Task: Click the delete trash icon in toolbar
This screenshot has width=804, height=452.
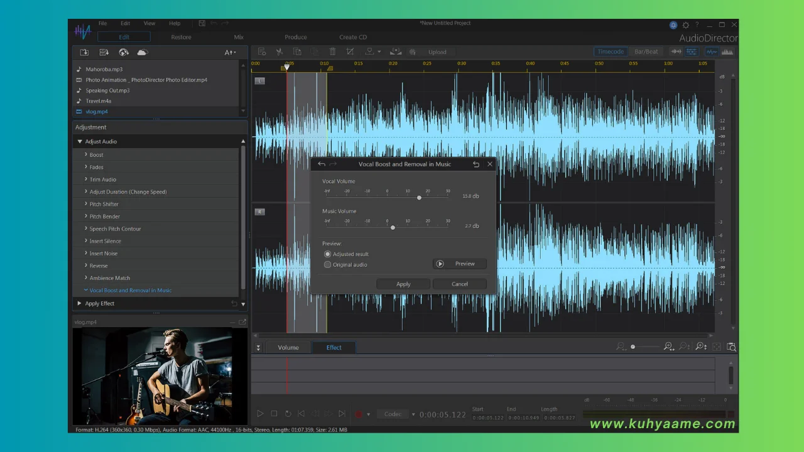Action: click(x=332, y=52)
